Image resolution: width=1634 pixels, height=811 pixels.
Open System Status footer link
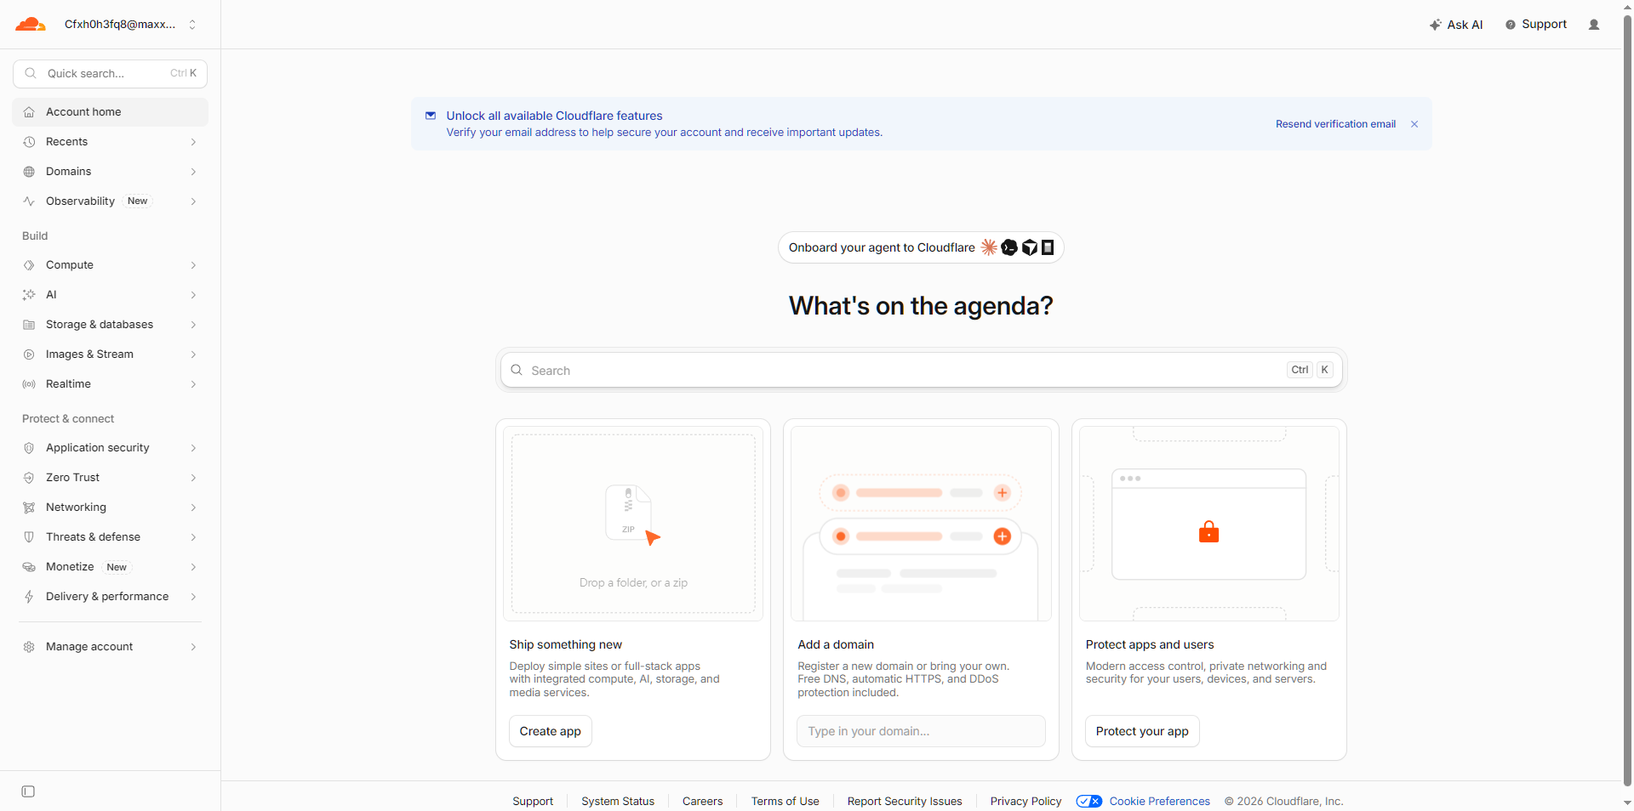point(618,801)
